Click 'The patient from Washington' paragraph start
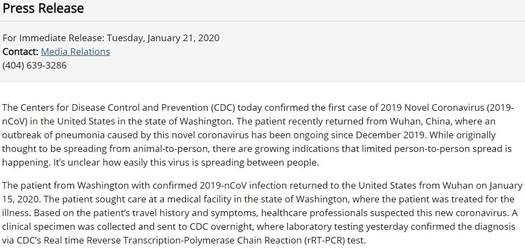 [60, 185]
